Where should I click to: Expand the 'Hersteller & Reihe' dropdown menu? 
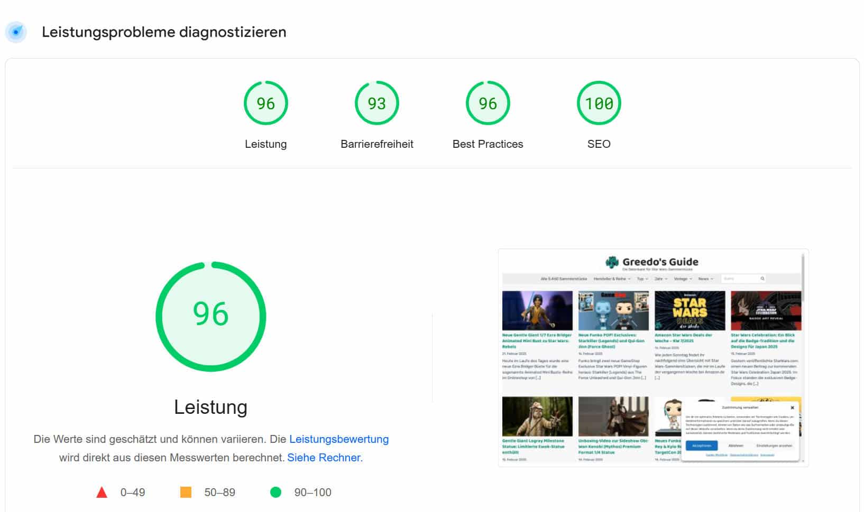pos(612,279)
